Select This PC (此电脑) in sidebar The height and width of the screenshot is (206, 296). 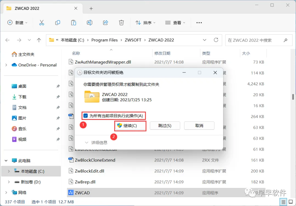[21, 161]
